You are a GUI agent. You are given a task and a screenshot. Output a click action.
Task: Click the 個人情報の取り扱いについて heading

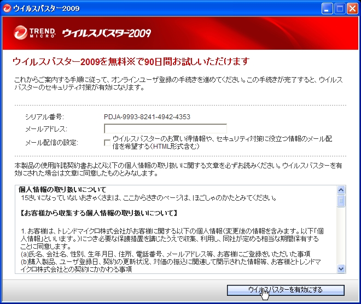click(x=62, y=190)
